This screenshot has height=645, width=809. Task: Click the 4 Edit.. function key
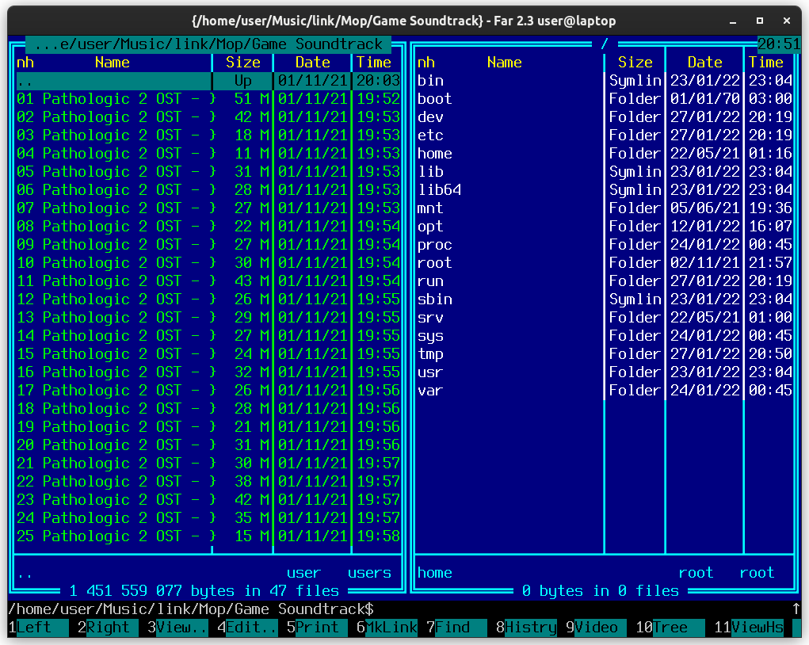point(248,628)
